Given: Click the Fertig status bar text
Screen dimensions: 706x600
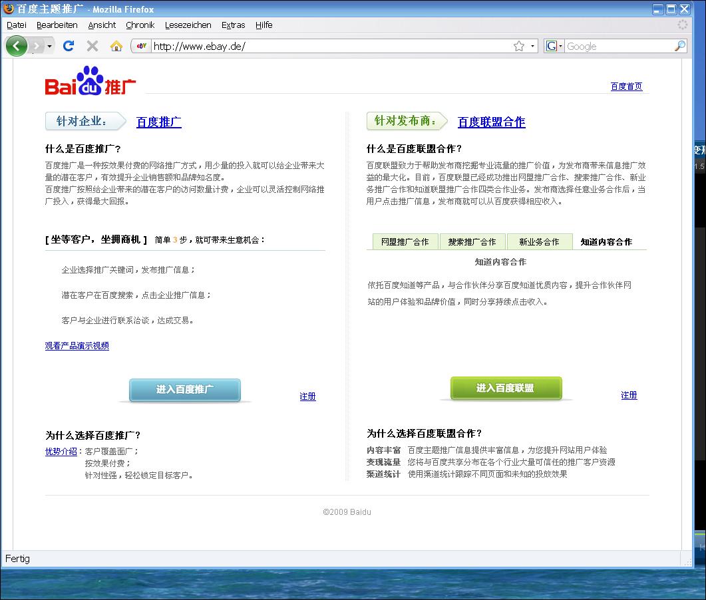Looking at the screenshot, I should (x=17, y=559).
